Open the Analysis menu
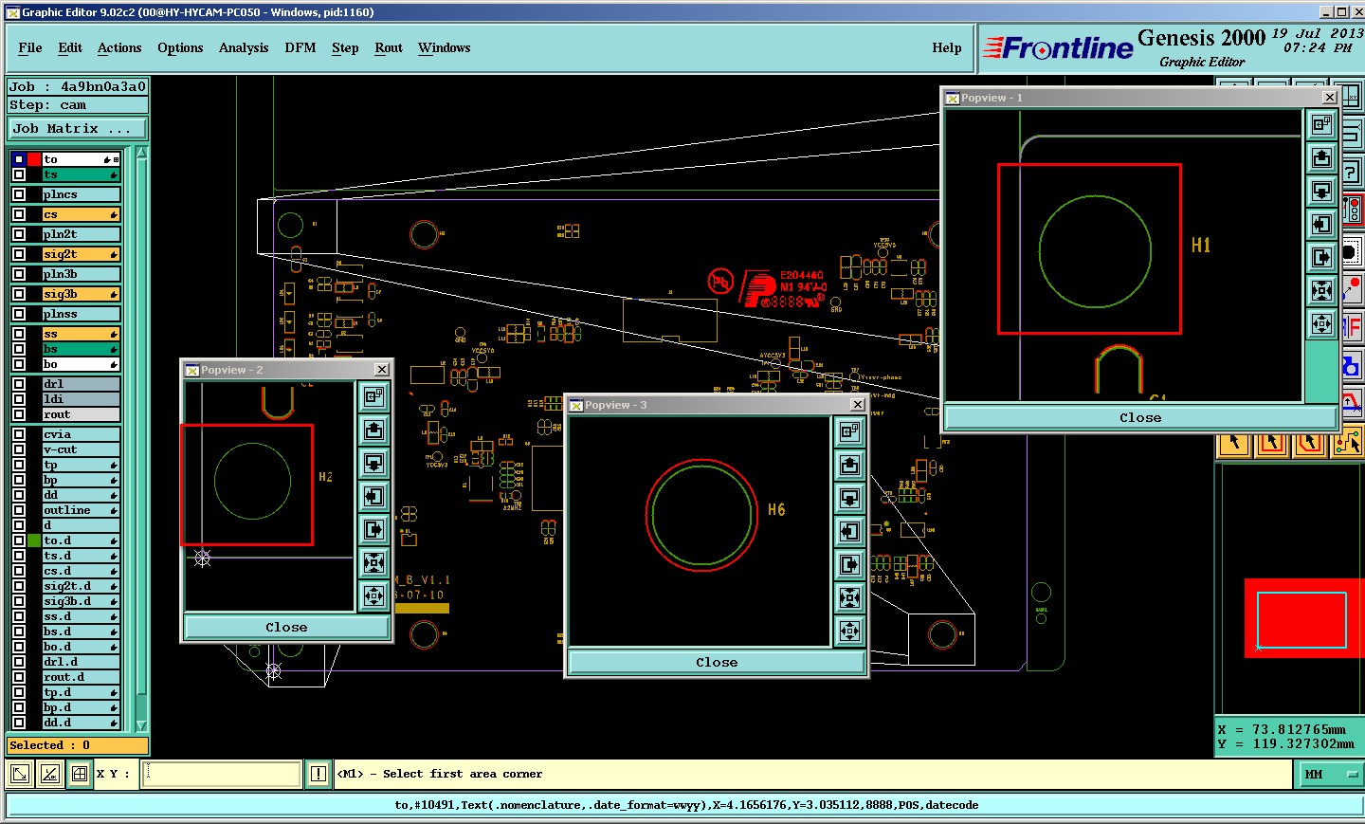 coord(243,48)
